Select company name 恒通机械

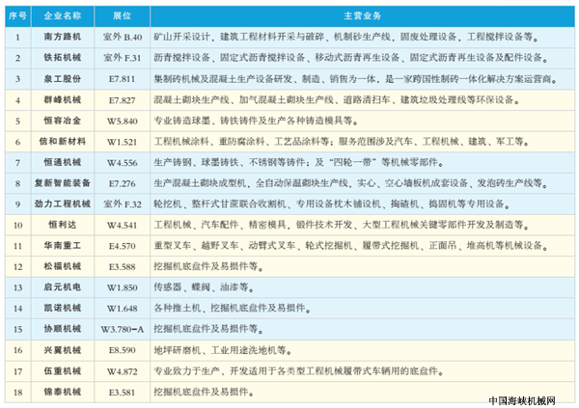click(x=63, y=162)
